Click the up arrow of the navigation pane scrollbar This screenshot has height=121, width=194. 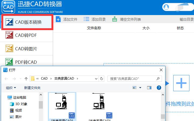point(41,95)
